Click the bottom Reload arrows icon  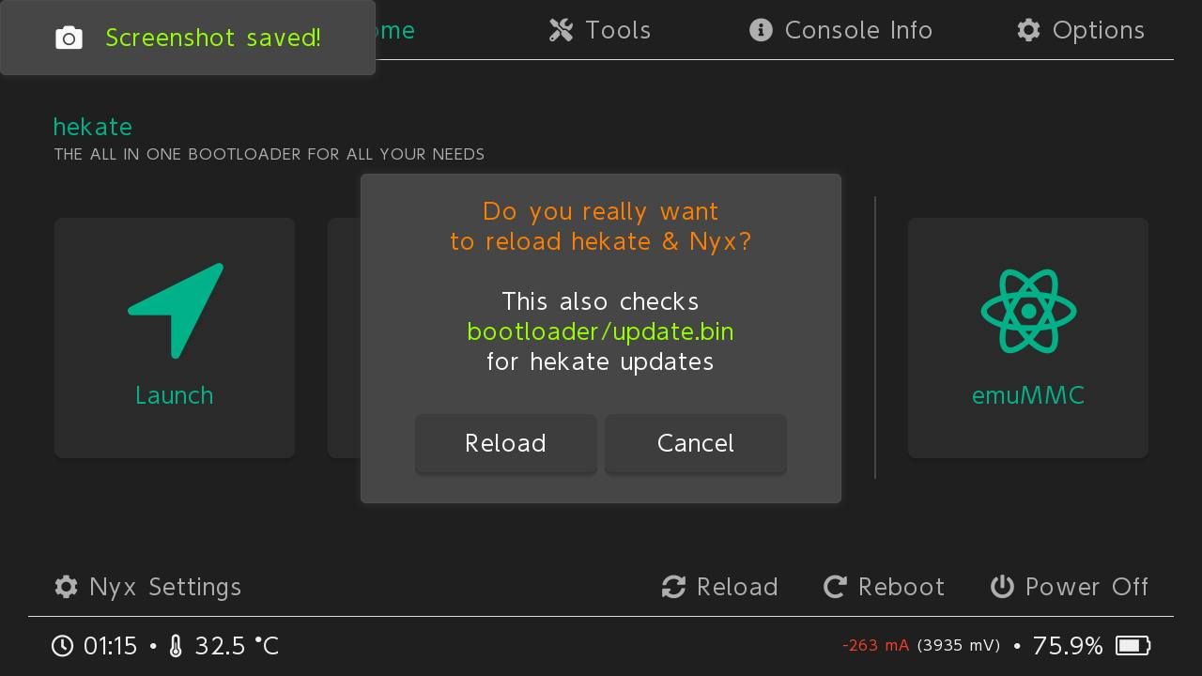click(673, 587)
